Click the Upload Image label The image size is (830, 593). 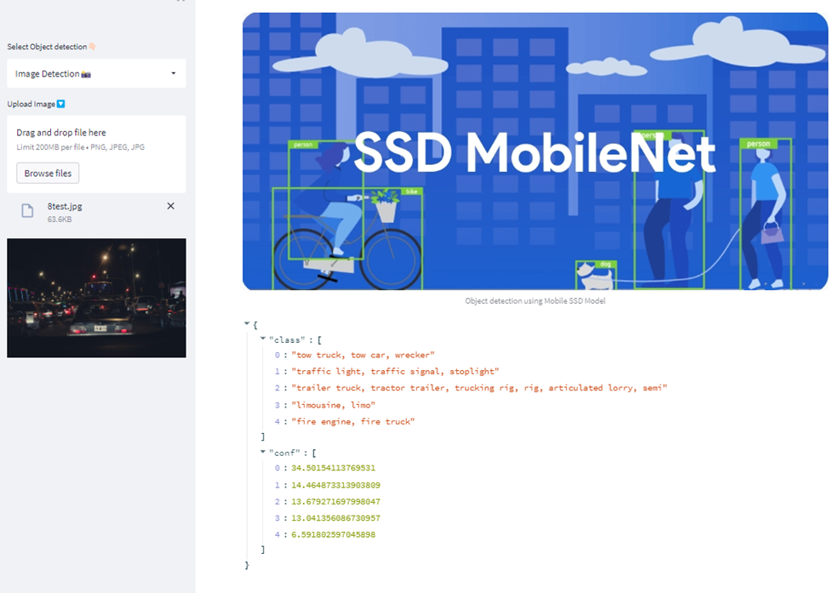(x=31, y=104)
